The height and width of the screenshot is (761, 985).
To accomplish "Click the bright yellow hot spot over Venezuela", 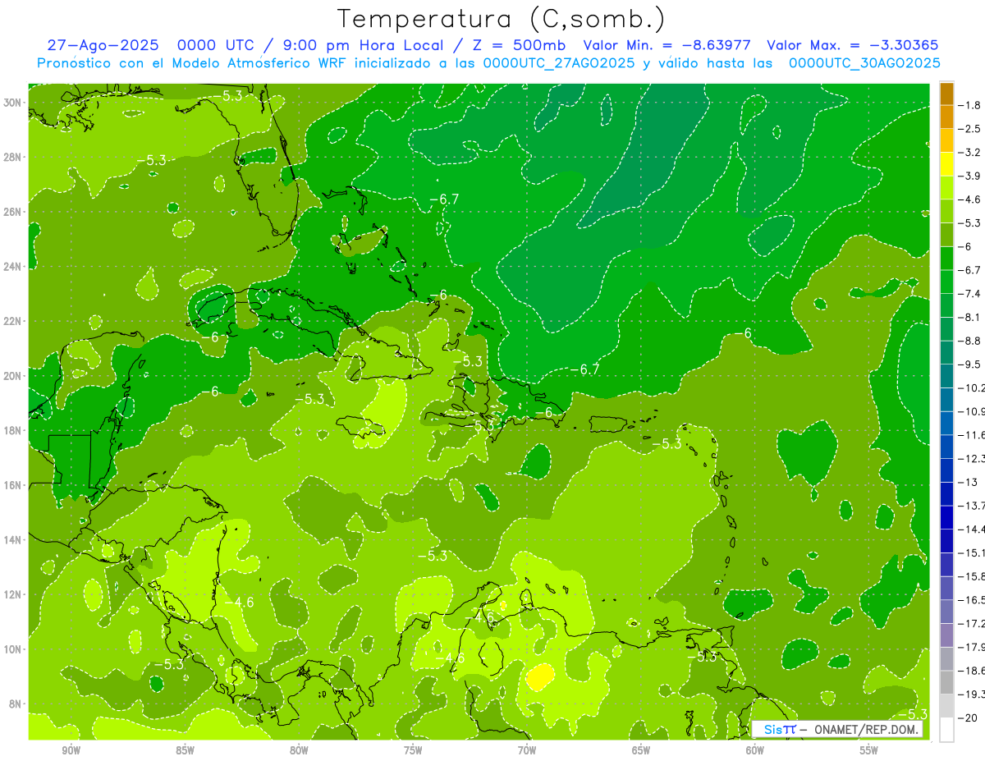I will coord(540,677).
